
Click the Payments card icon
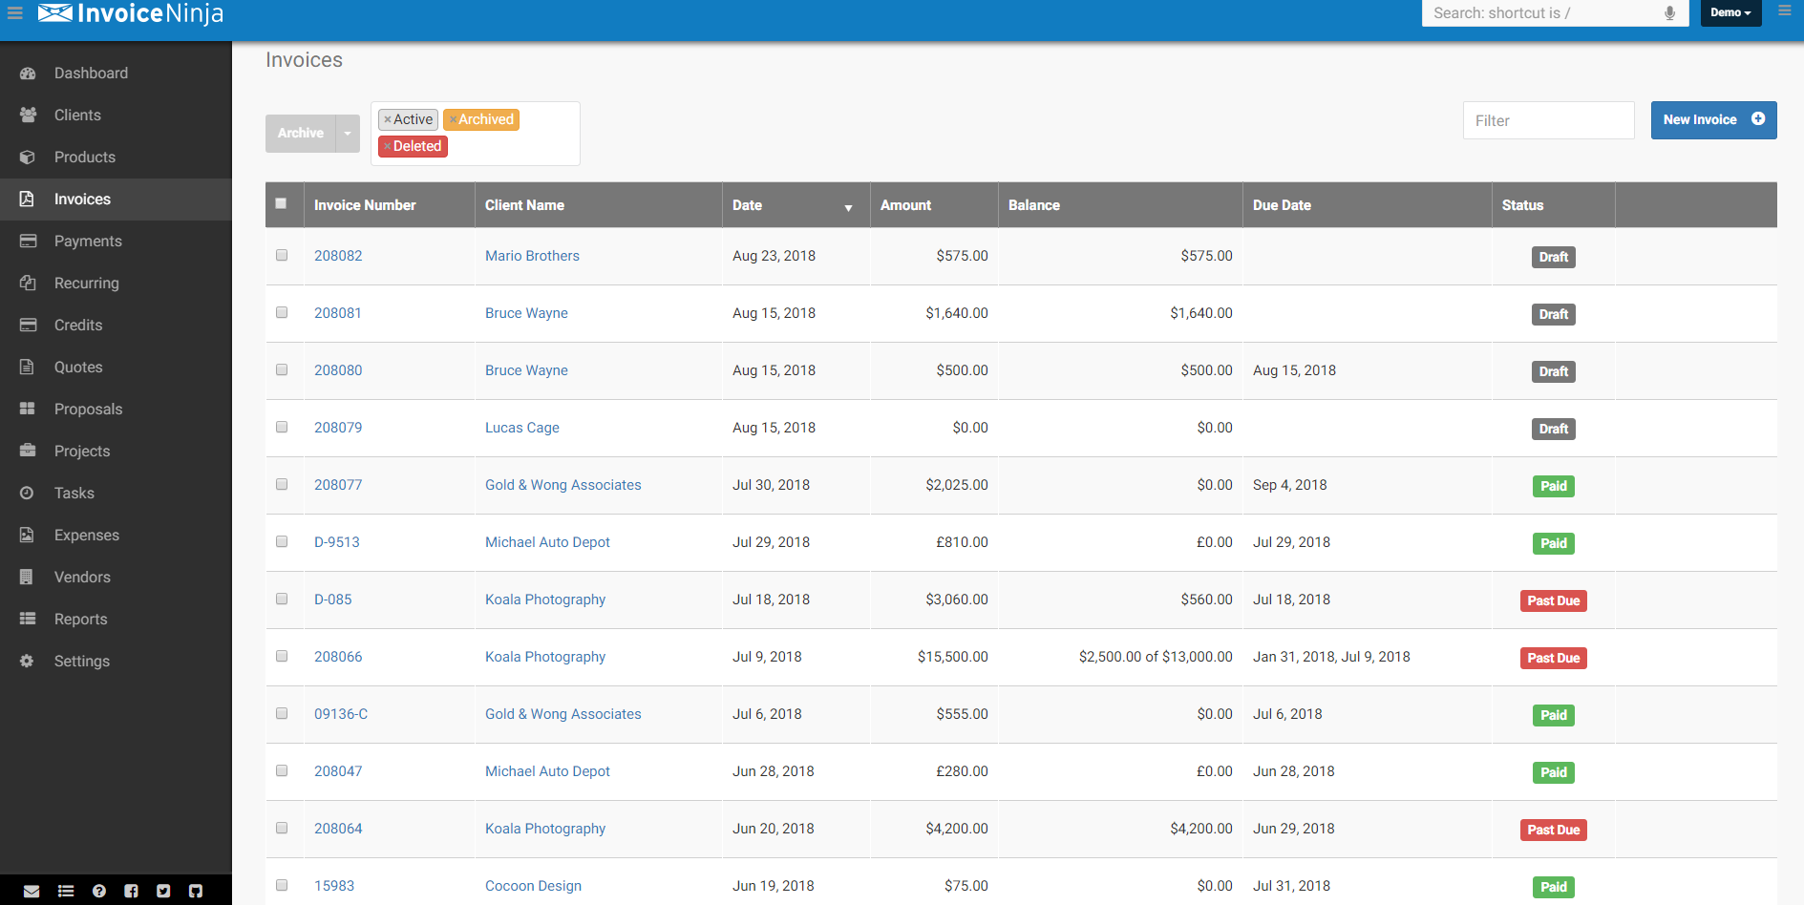point(28,242)
